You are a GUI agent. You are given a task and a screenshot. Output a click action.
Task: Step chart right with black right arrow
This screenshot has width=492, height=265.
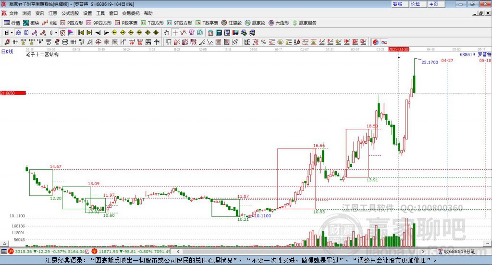(x=106, y=33)
